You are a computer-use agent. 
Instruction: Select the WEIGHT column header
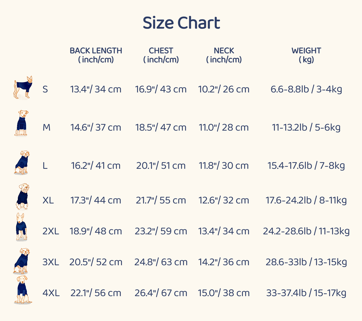point(306,55)
